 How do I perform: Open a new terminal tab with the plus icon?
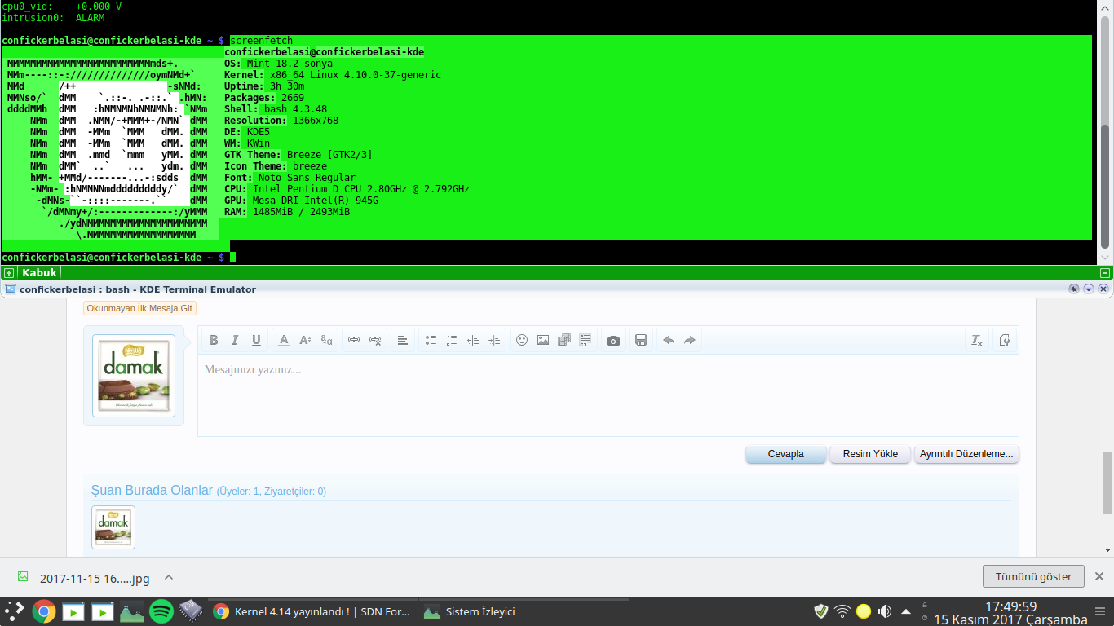(9, 272)
